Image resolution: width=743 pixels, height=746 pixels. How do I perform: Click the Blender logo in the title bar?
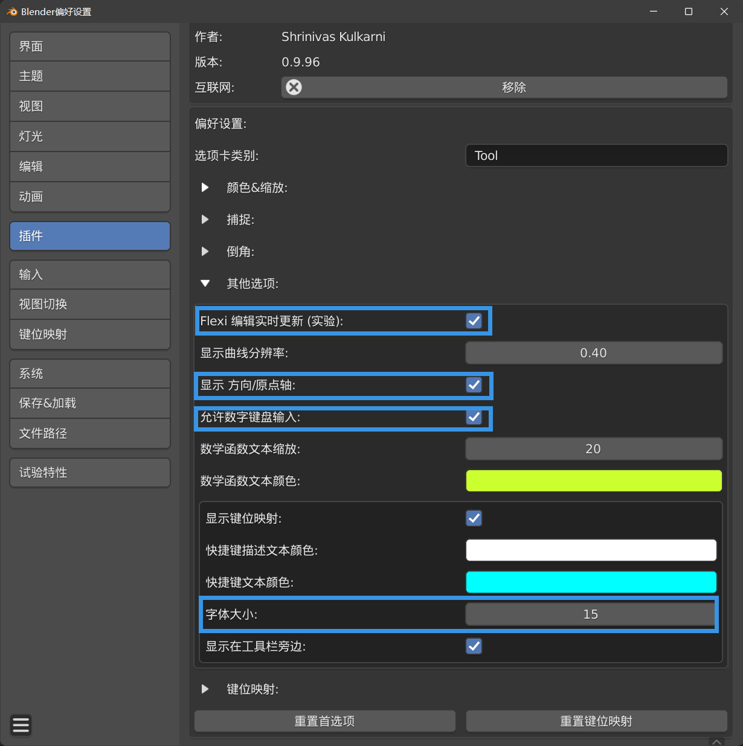tap(11, 11)
